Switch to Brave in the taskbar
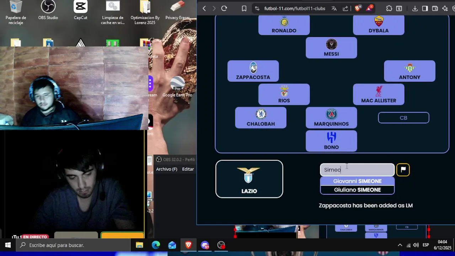455x256 pixels. pos(188,245)
